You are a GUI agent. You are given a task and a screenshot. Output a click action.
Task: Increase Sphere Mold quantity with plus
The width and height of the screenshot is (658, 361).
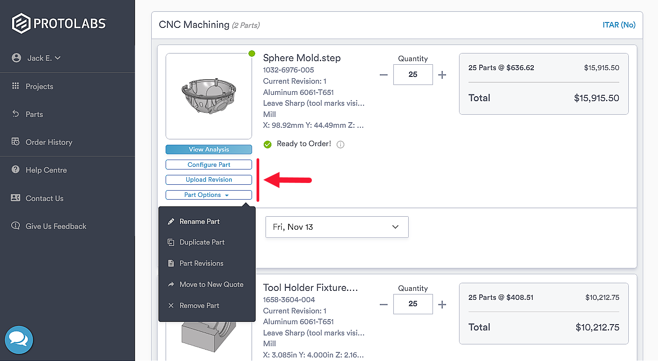tap(442, 75)
